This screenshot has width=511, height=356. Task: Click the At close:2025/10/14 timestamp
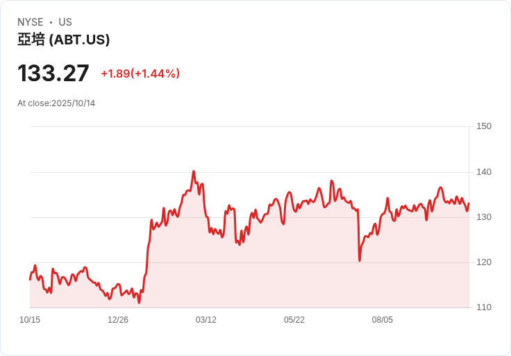56,103
